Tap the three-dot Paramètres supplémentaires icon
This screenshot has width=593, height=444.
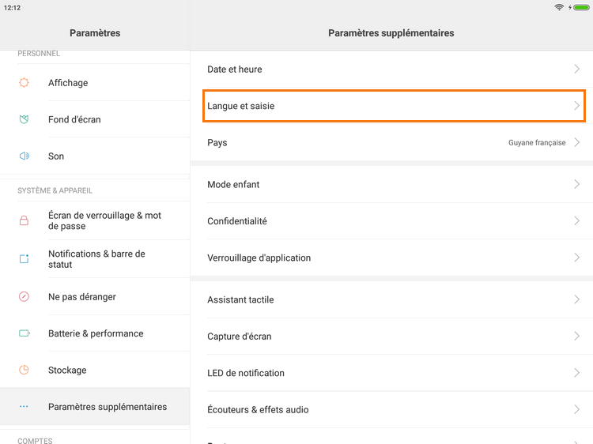[x=24, y=407]
